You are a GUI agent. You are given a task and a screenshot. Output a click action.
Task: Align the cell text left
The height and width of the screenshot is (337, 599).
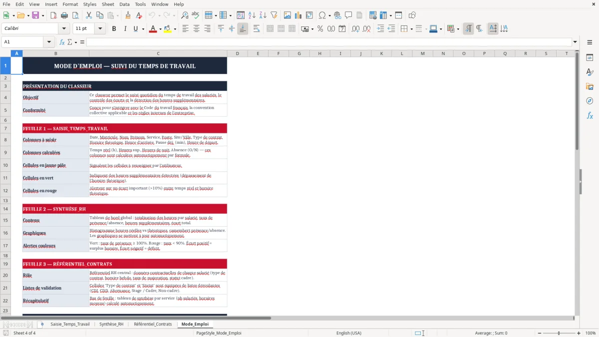(185, 29)
